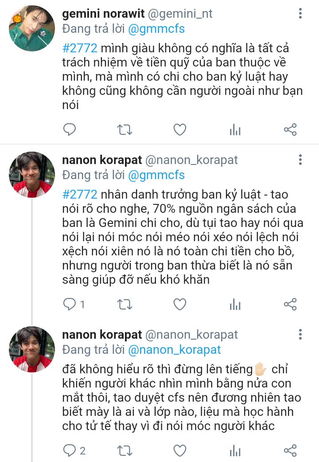Open @gmmcfs mention under gemini norawit
The height and width of the screenshot is (462, 319).
tap(156, 29)
